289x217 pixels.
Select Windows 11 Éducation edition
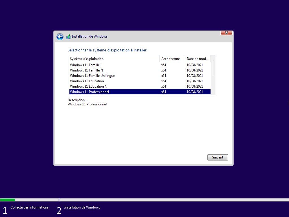pos(140,81)
